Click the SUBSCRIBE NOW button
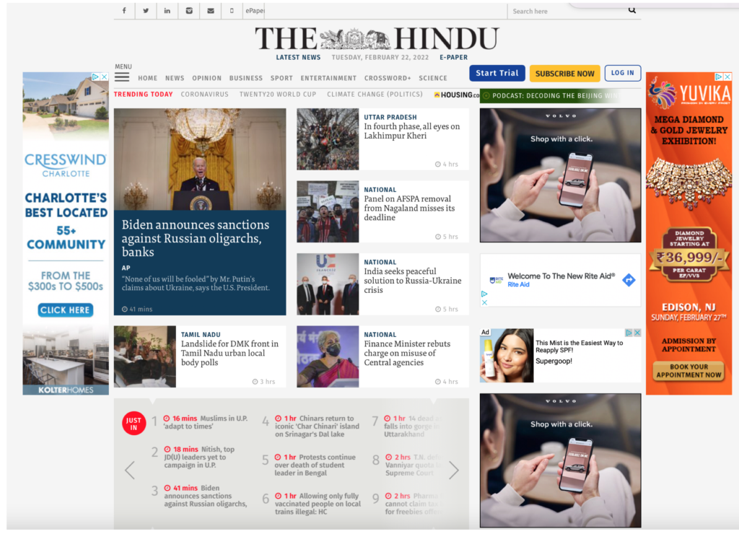This screenshot has width=739, height=552. (564, 74)
